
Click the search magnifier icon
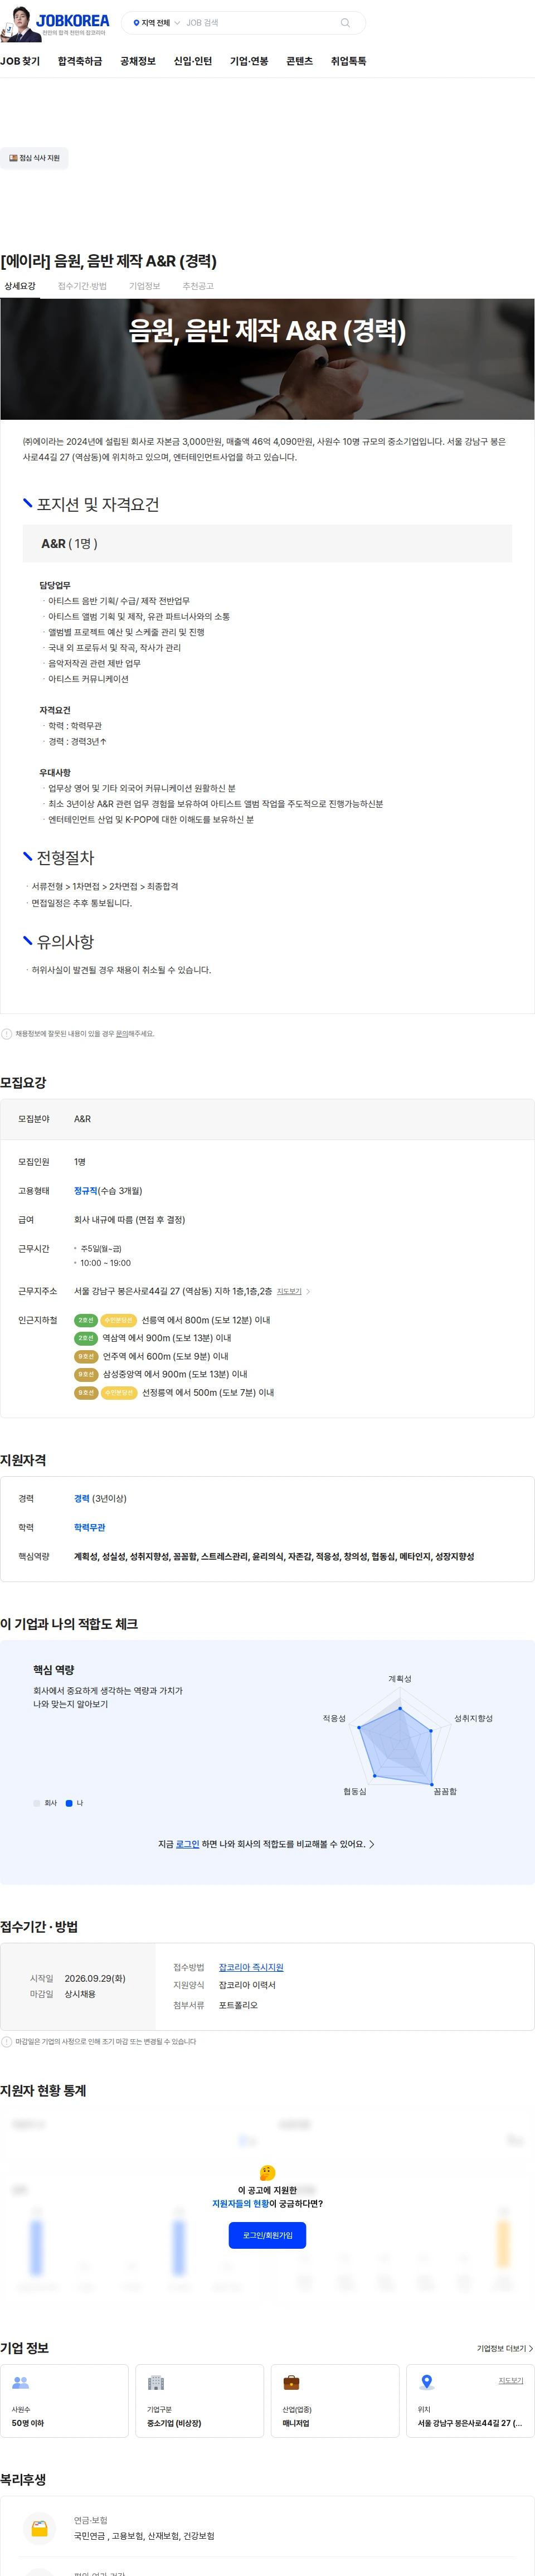345,23
